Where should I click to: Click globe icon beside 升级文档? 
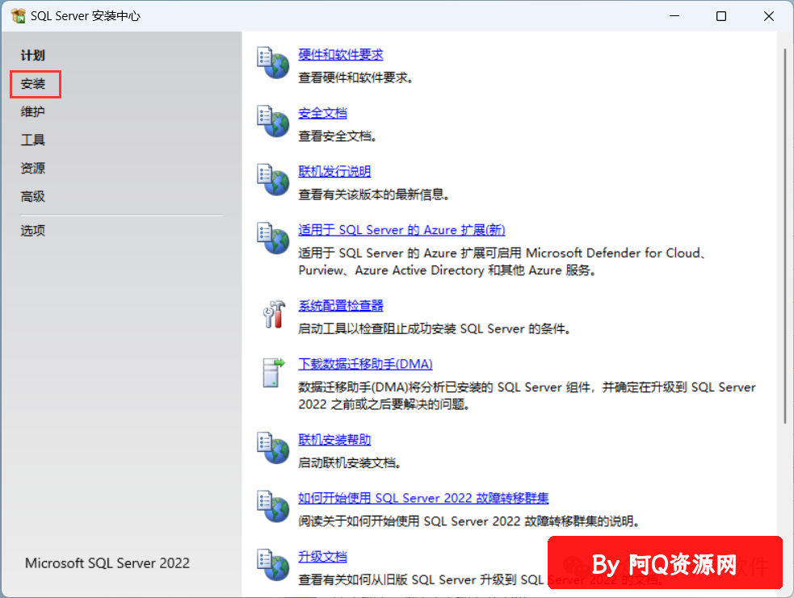[273, 565]
